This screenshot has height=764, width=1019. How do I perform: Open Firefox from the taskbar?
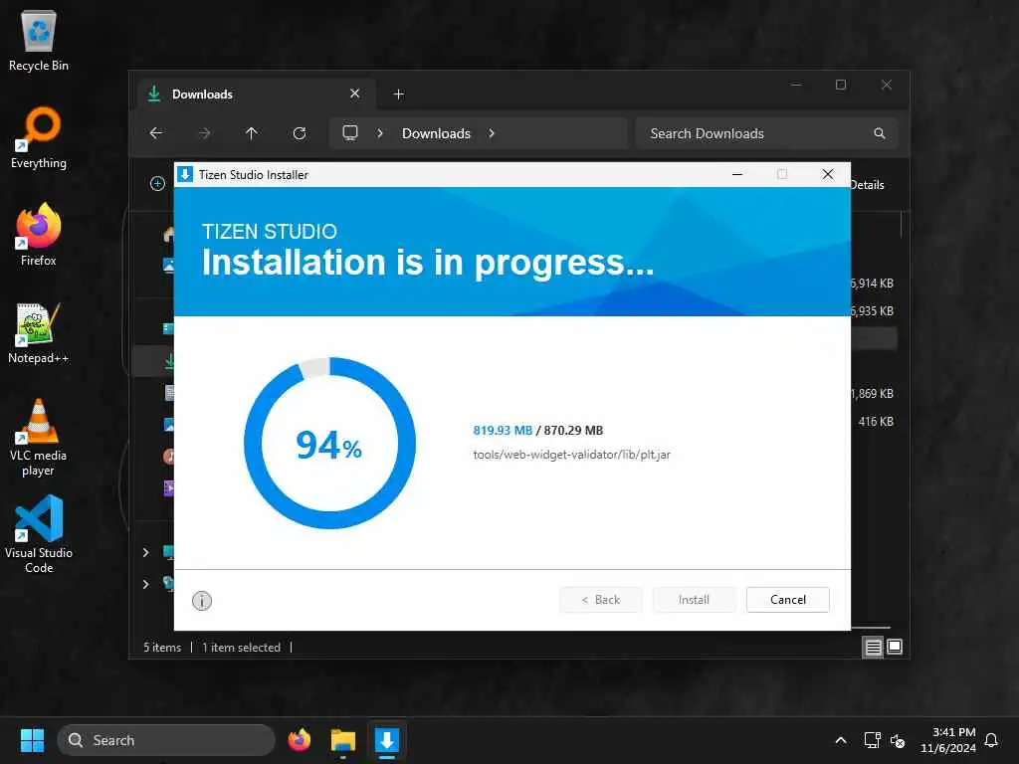299,740
